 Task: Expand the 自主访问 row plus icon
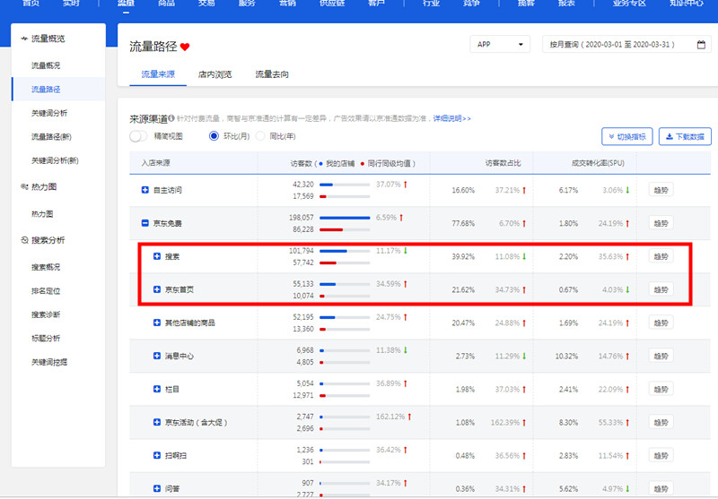145,190
